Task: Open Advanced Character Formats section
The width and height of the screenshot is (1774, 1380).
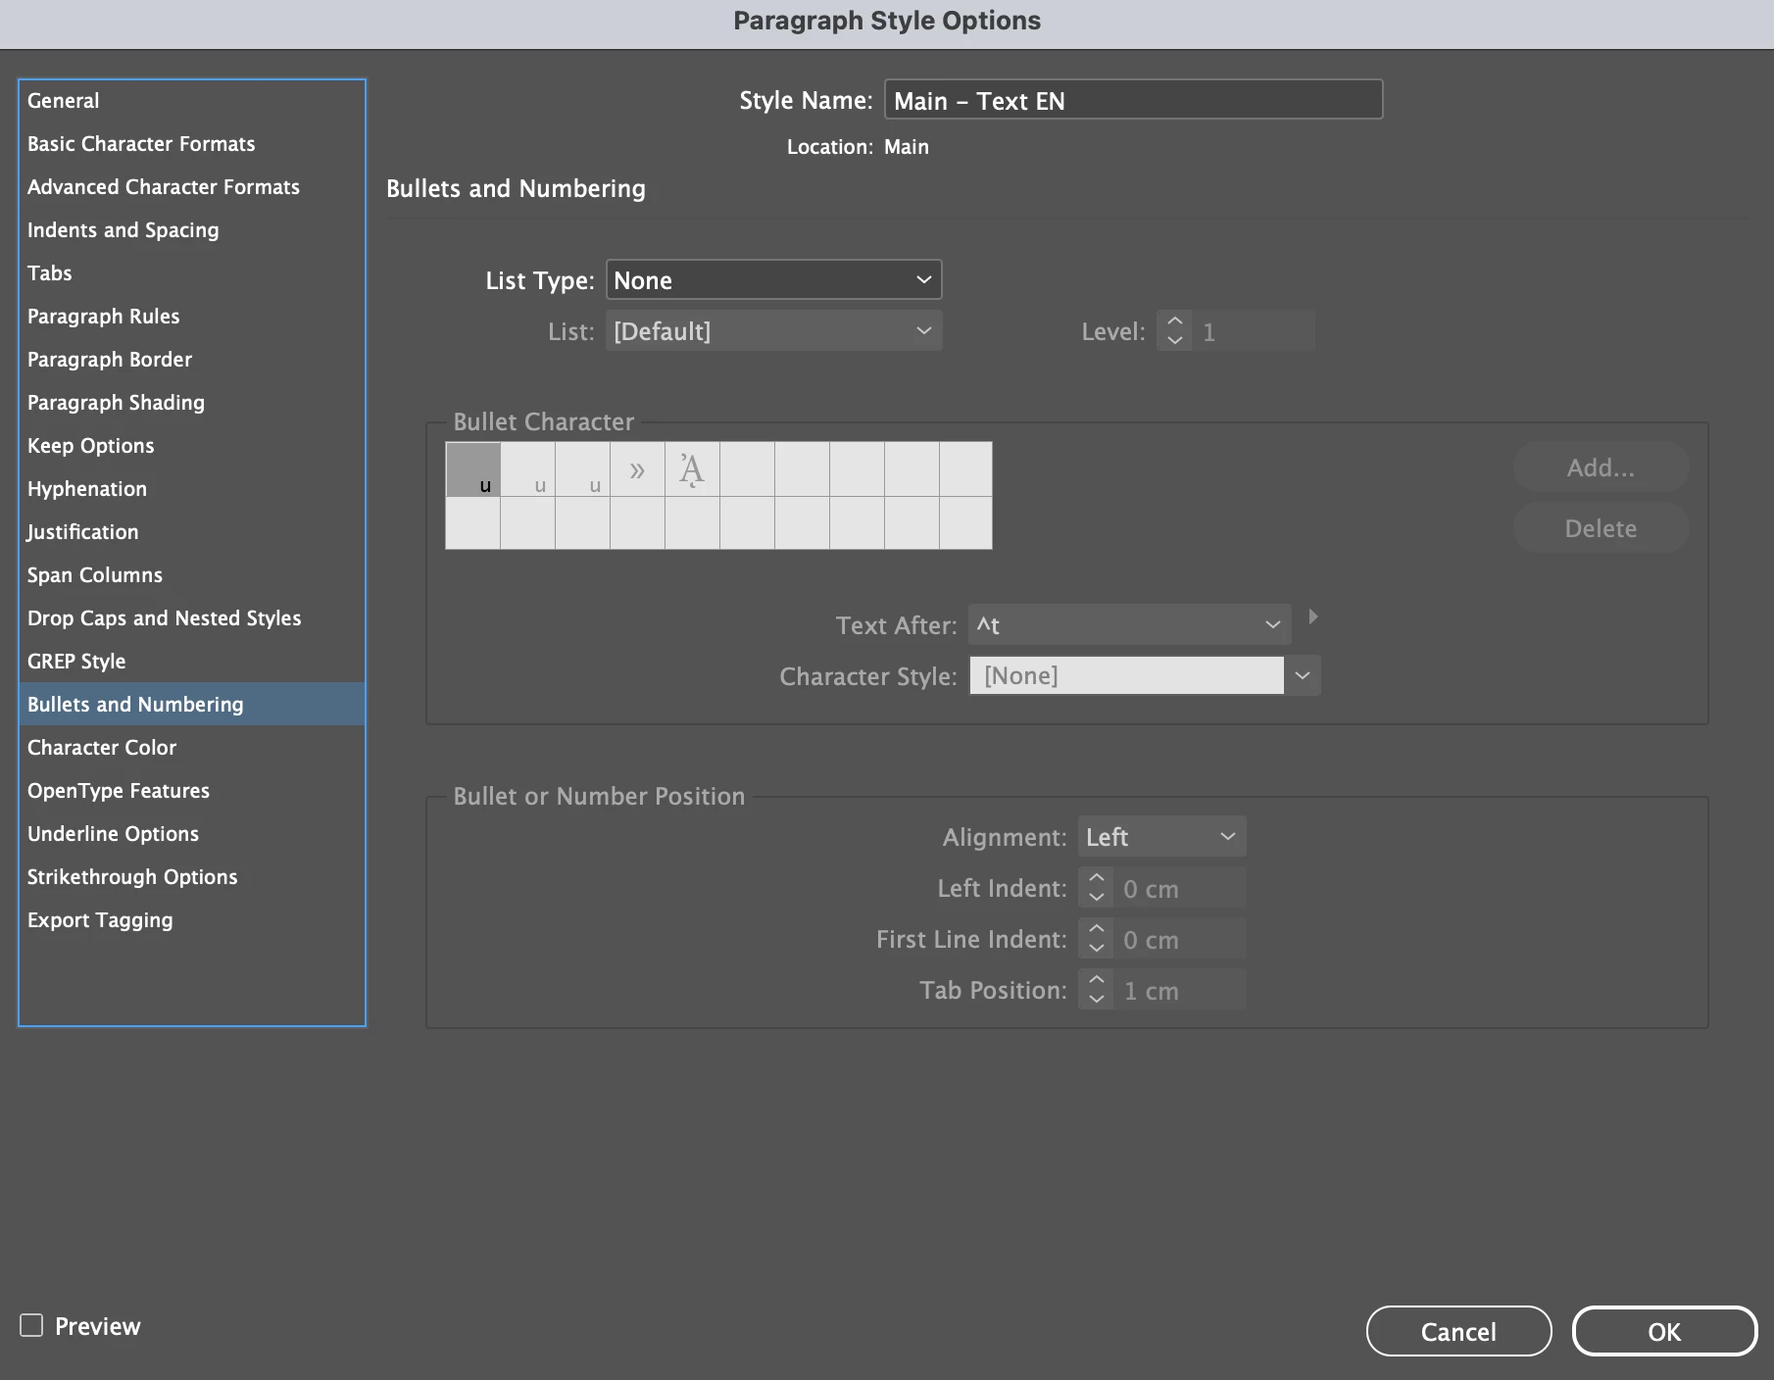Action: click(192, 186)
